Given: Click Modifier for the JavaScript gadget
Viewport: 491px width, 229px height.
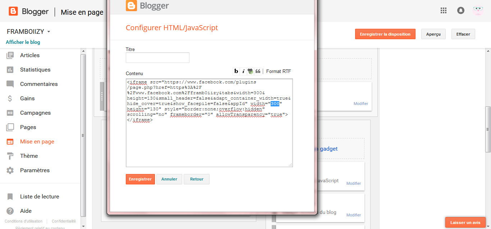Looking at the screenshot, I should point(354,183).
